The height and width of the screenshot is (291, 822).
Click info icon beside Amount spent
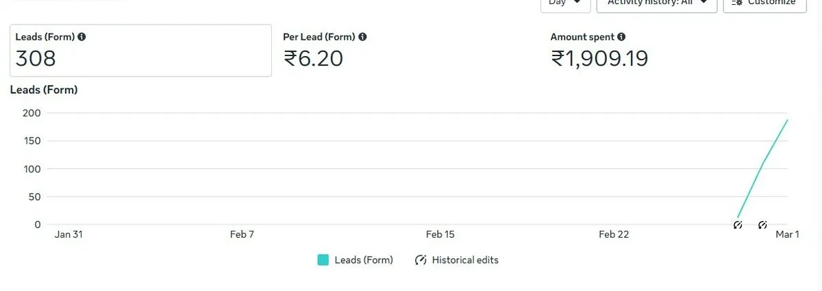tap(621, 37)
